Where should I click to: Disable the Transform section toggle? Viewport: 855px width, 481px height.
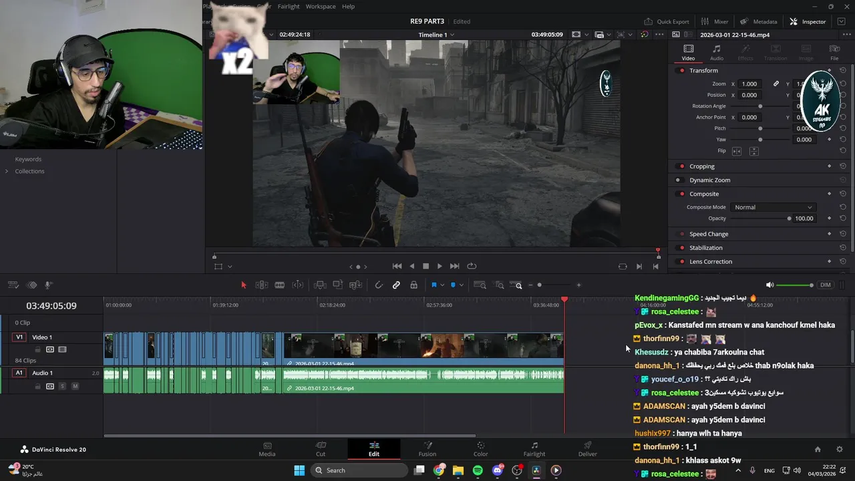[681, 71]
